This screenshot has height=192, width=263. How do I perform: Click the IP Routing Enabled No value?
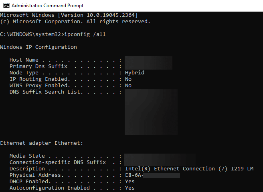(128, 79)
